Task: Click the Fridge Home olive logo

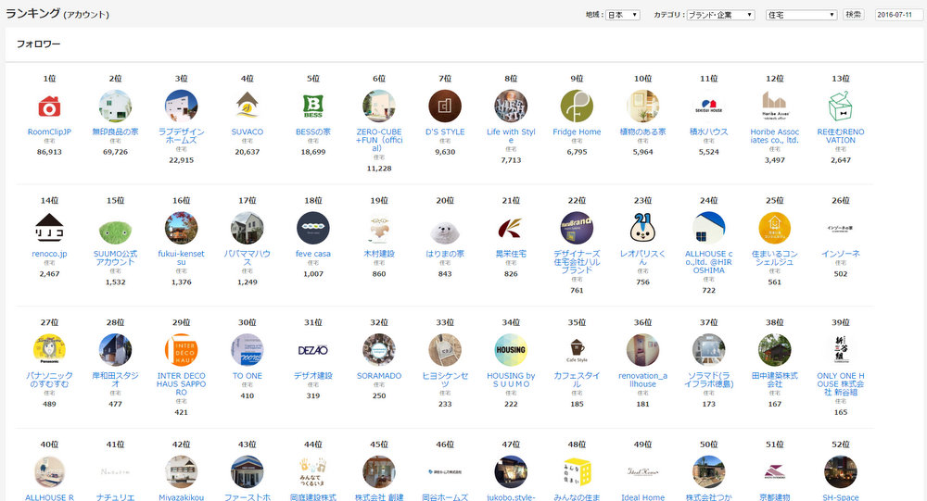Action: [577, 106]
